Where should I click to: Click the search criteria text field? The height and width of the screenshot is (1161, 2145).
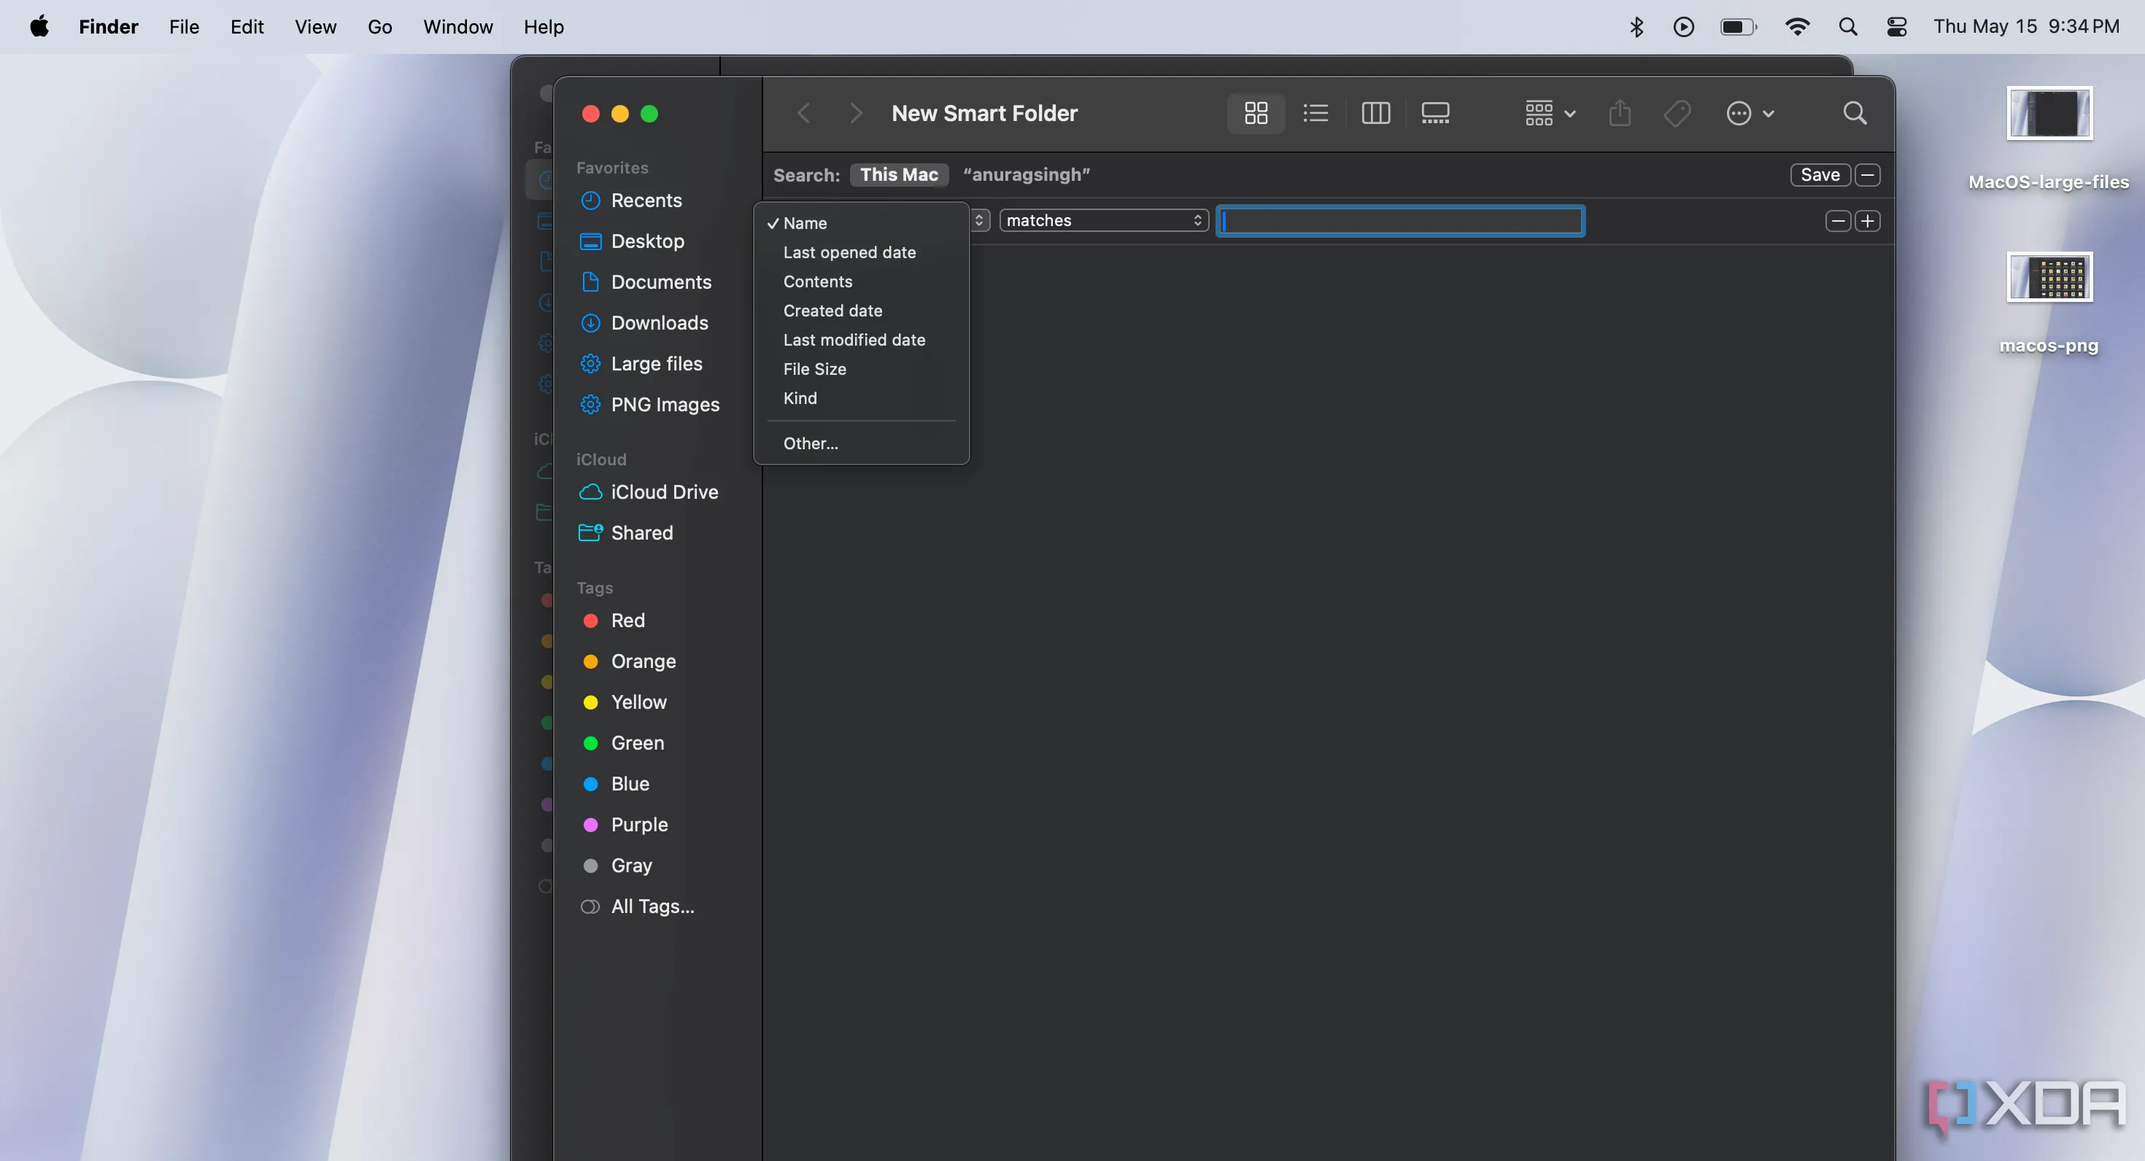[x=1401, y=220]
